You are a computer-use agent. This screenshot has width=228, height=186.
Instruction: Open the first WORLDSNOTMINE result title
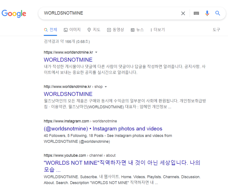[68, 60]
